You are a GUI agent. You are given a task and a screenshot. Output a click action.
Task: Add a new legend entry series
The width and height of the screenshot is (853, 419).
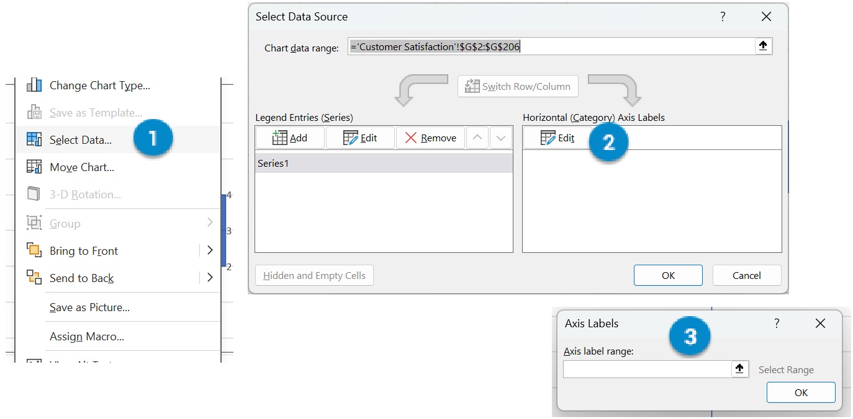tap(290, 138)
